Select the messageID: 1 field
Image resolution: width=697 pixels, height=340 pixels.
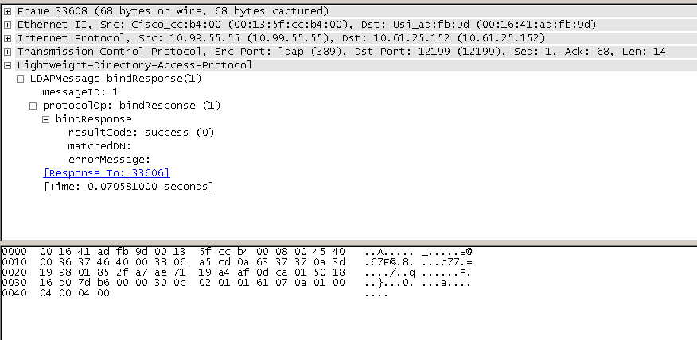click(80, 92)
